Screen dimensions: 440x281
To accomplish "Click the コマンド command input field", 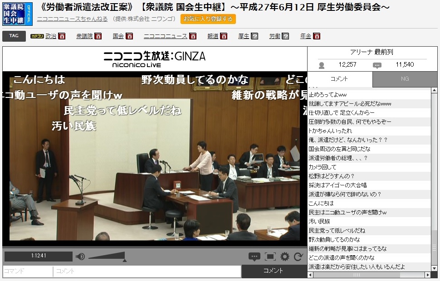I will [x=28, y=271].
